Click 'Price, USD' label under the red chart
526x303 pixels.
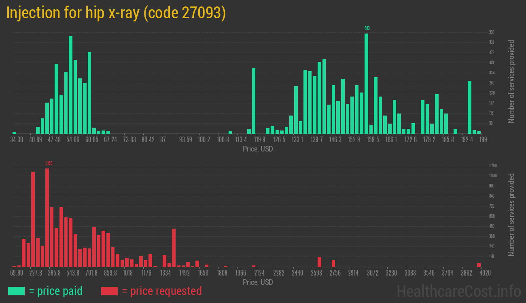click(x=258, y=282)
